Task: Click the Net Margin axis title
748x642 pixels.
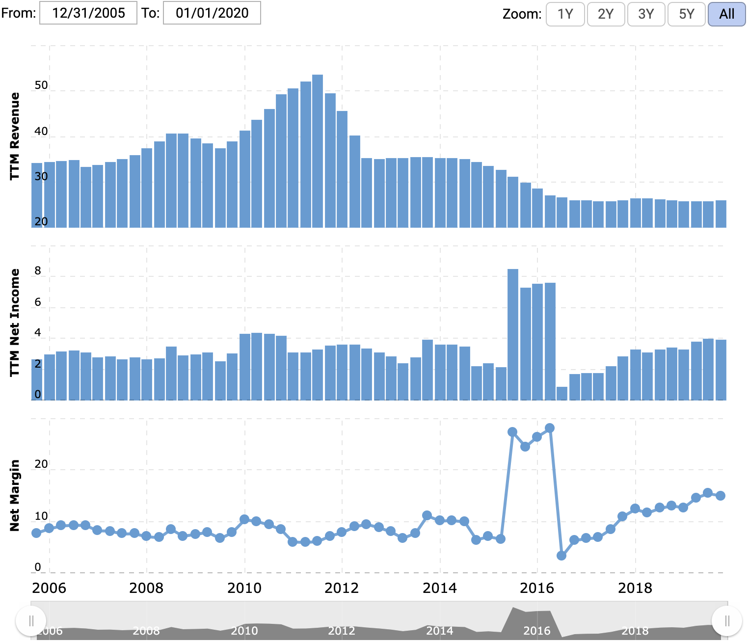Action: click(15, 495)
